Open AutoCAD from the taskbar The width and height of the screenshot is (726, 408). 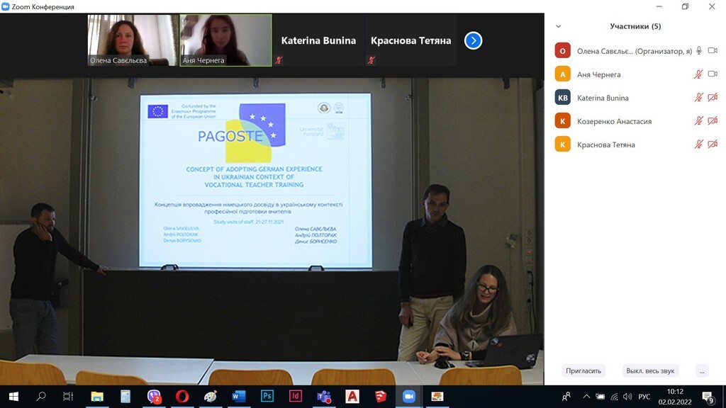(x=352, y=397)
